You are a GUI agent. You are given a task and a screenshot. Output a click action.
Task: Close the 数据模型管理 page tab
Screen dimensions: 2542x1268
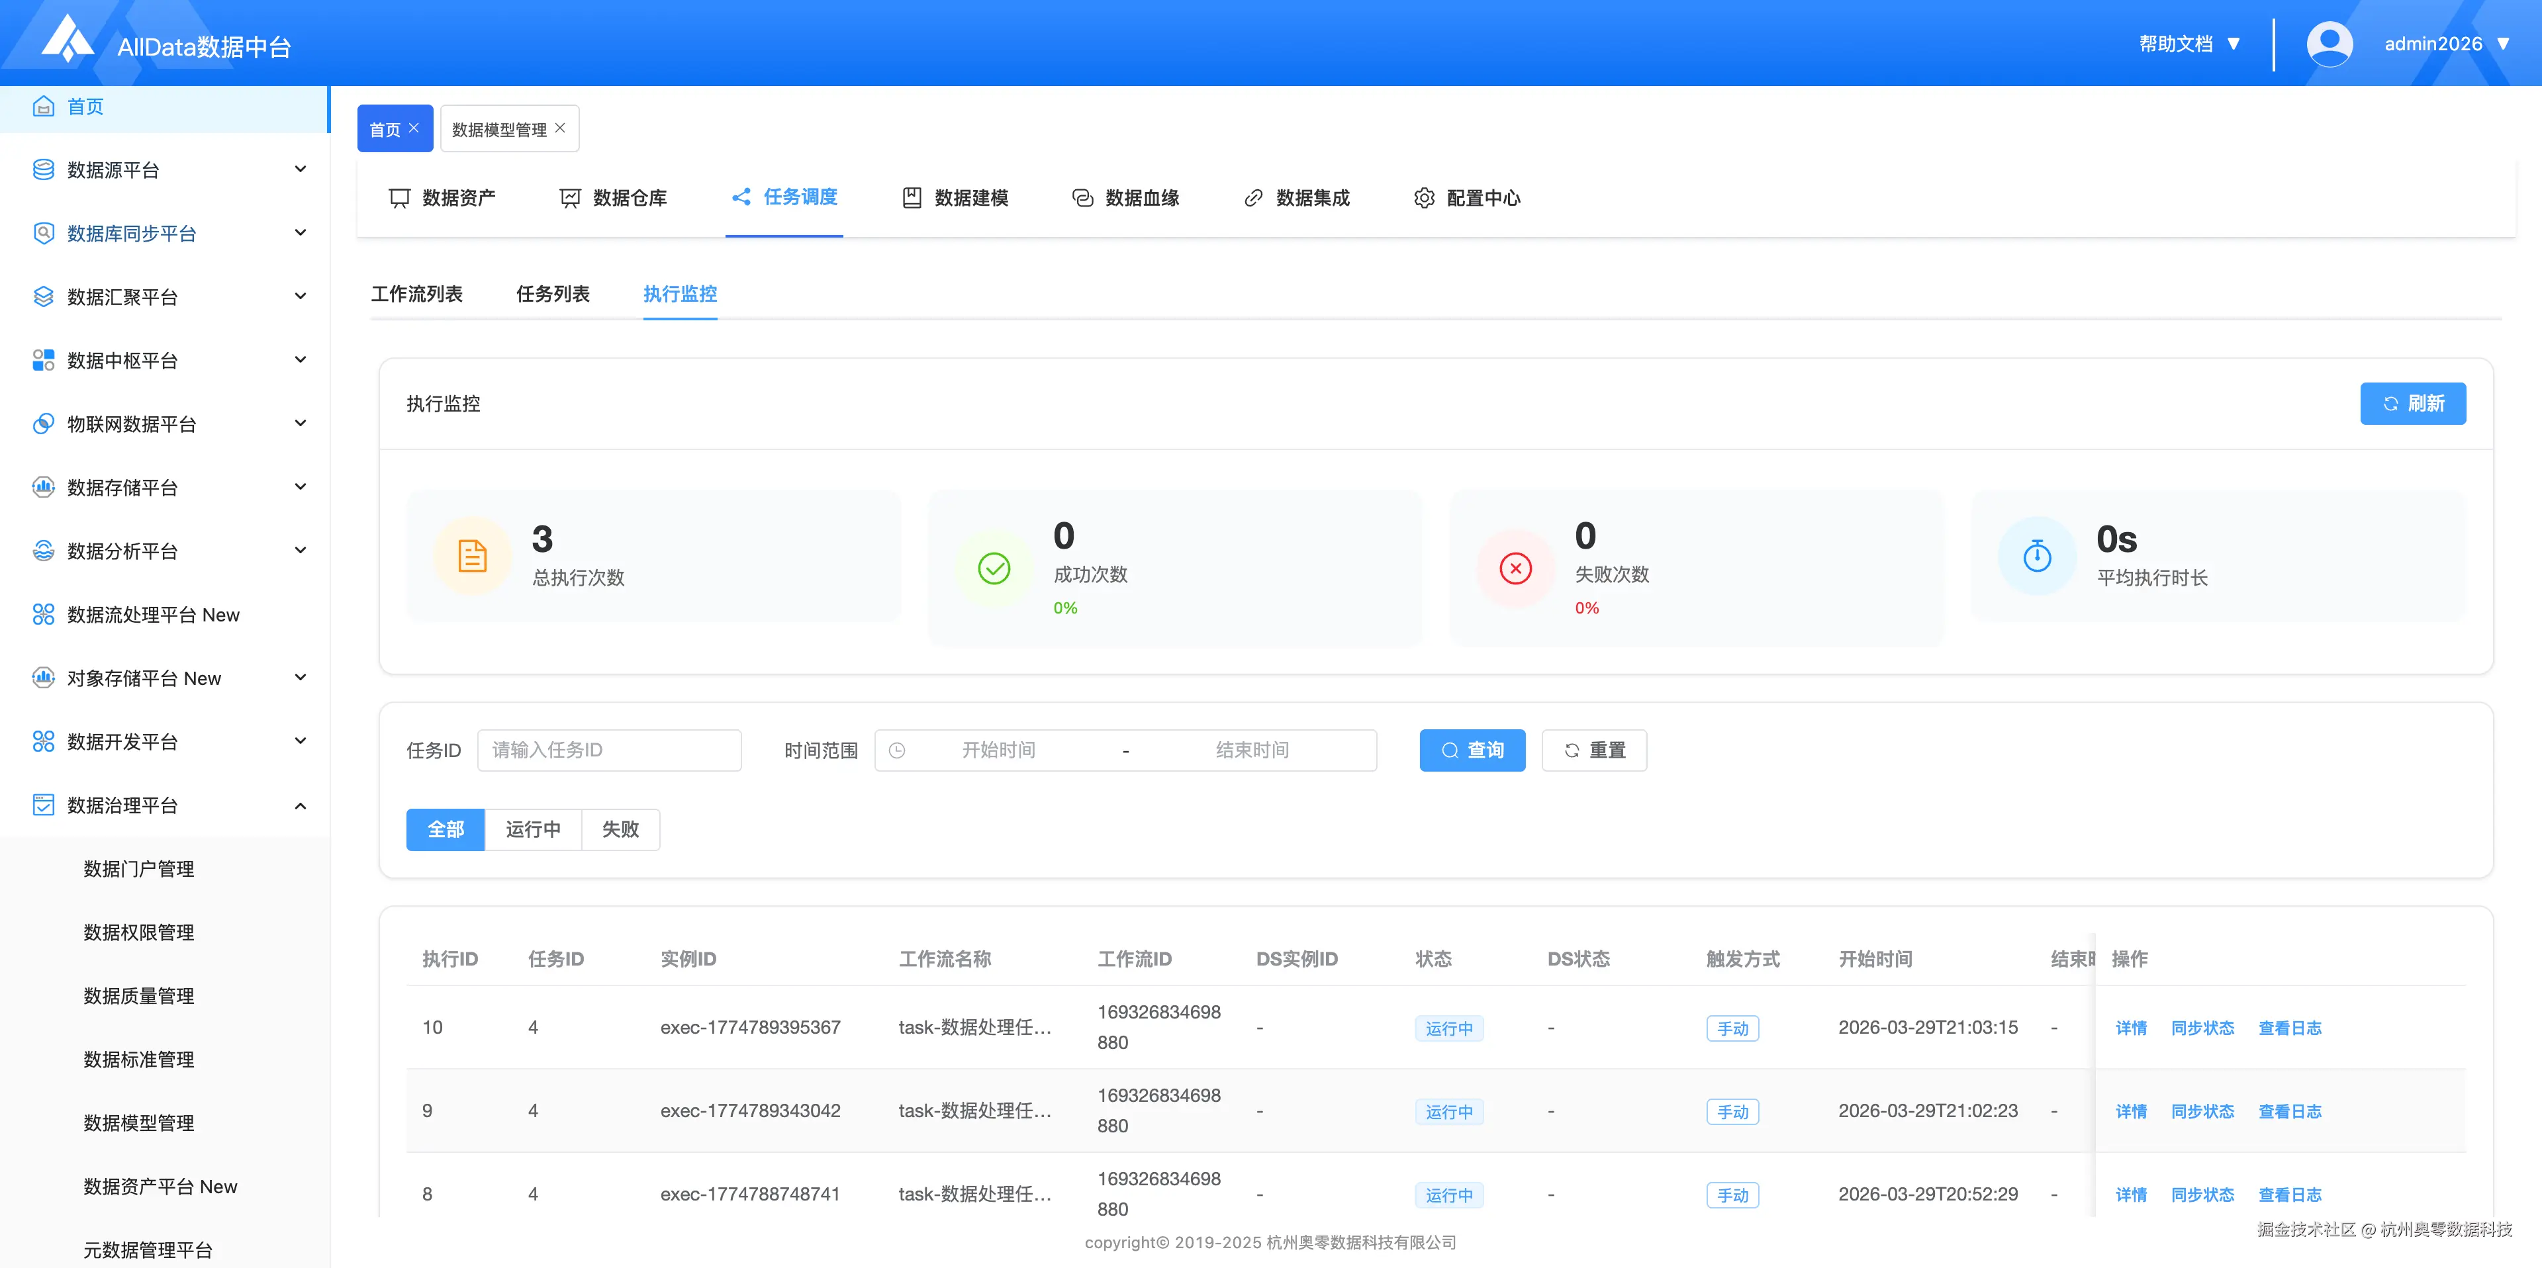[561, 128]
